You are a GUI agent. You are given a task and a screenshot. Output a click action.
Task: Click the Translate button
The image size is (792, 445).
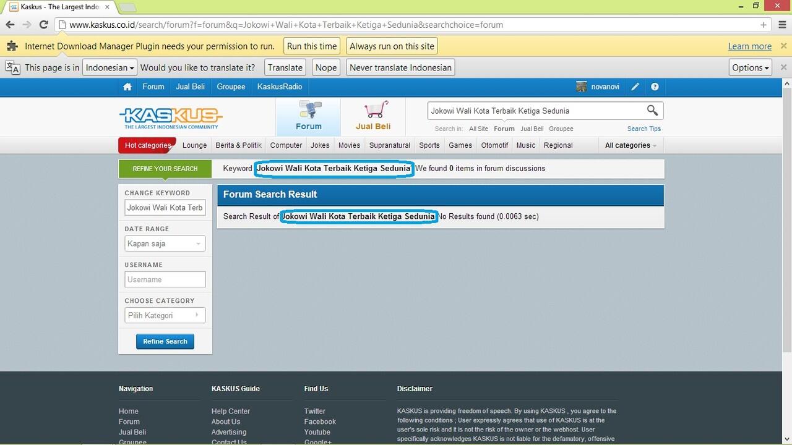click(285, 67)
